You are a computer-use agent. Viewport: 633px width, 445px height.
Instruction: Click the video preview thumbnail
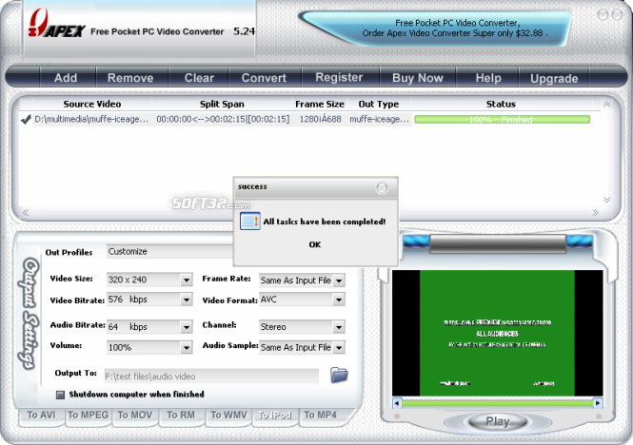[x=497, y=333]
